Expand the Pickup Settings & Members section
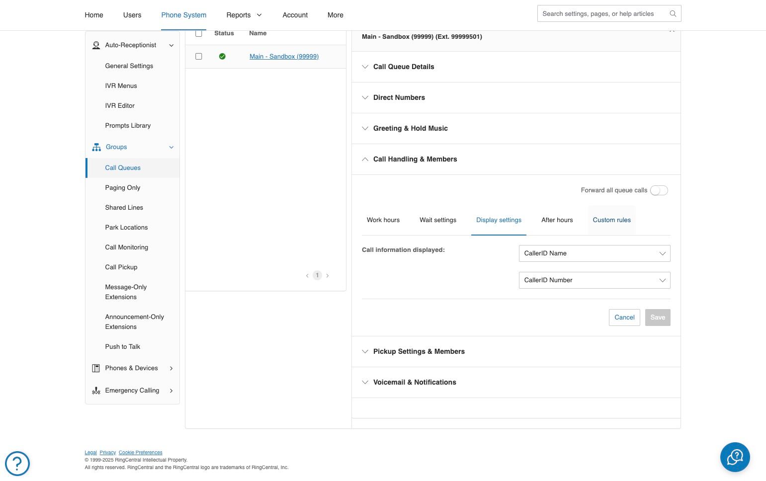Image resolution: width=766 pixels, height=481 pixels. pyautogui.click(x=419, y=351)
